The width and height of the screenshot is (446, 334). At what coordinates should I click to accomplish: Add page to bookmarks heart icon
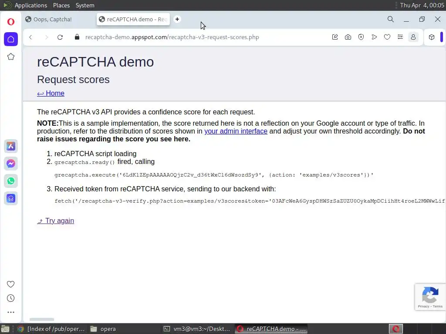(387, 37)
